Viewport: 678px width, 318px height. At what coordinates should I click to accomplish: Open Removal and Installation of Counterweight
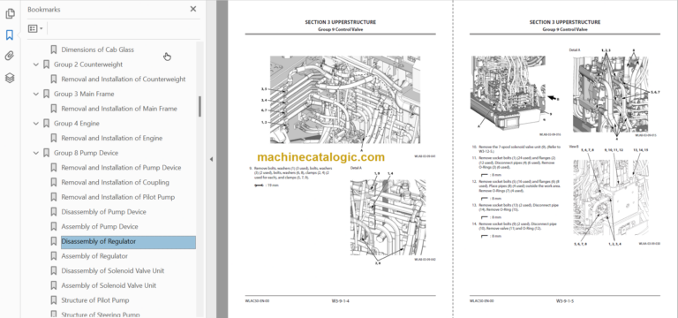click(x=124, y=79)
